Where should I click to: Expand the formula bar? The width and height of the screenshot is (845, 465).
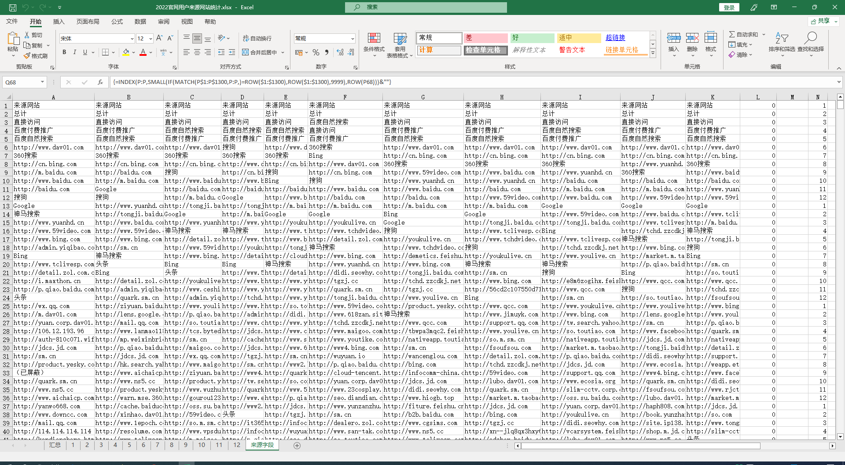tap(839, 82)
